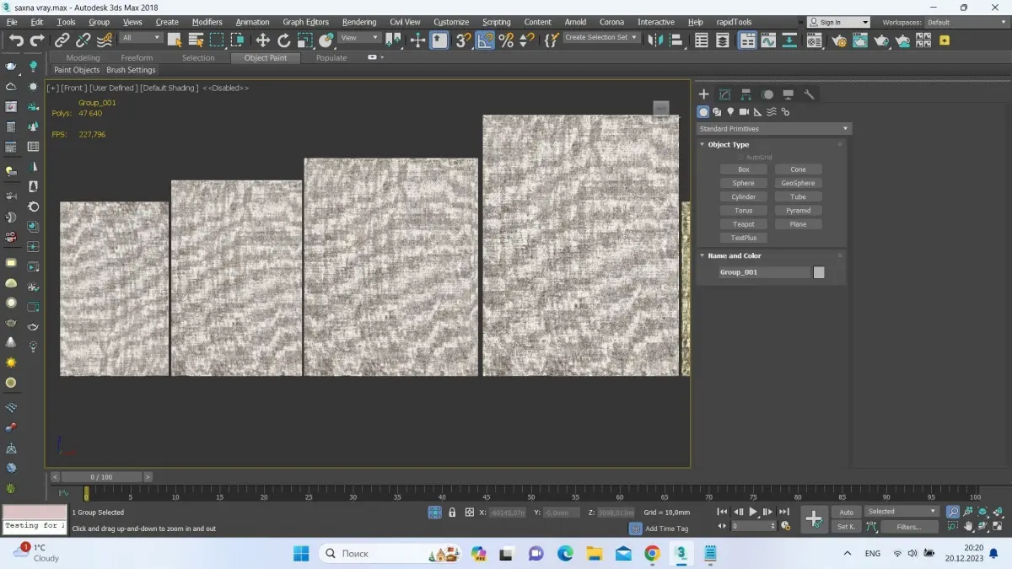
Task: Open the Render Setup dialog
Action: 838,40
